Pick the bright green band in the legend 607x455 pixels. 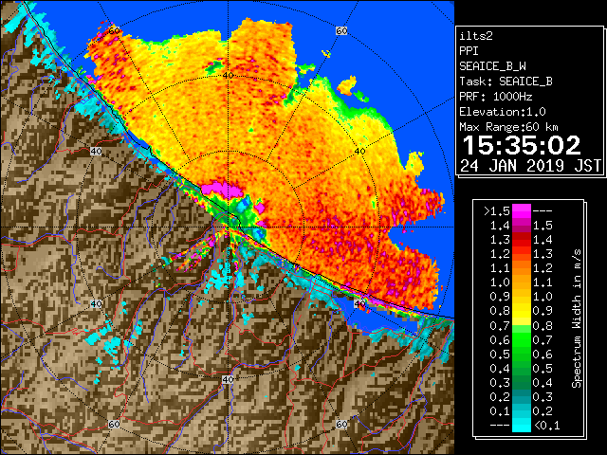(522, 339)
